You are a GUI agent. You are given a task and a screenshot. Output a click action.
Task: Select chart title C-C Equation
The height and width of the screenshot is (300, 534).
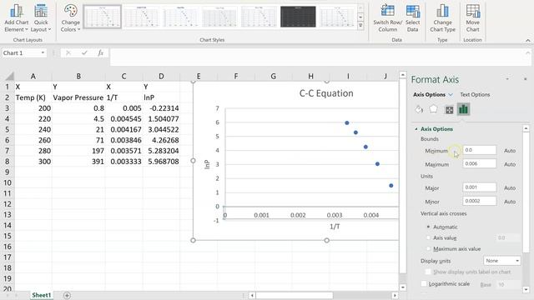[x=326, y=93]
